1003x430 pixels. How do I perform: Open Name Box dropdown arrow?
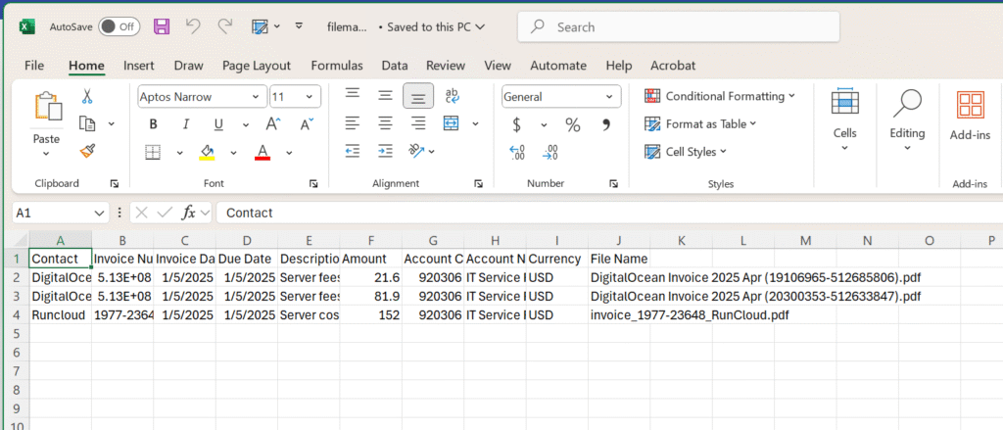click(99, 214)
